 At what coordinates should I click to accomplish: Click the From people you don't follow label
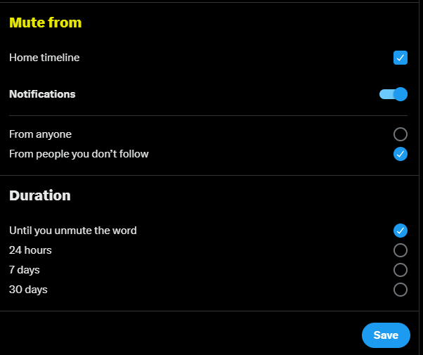tap(79, 154)
